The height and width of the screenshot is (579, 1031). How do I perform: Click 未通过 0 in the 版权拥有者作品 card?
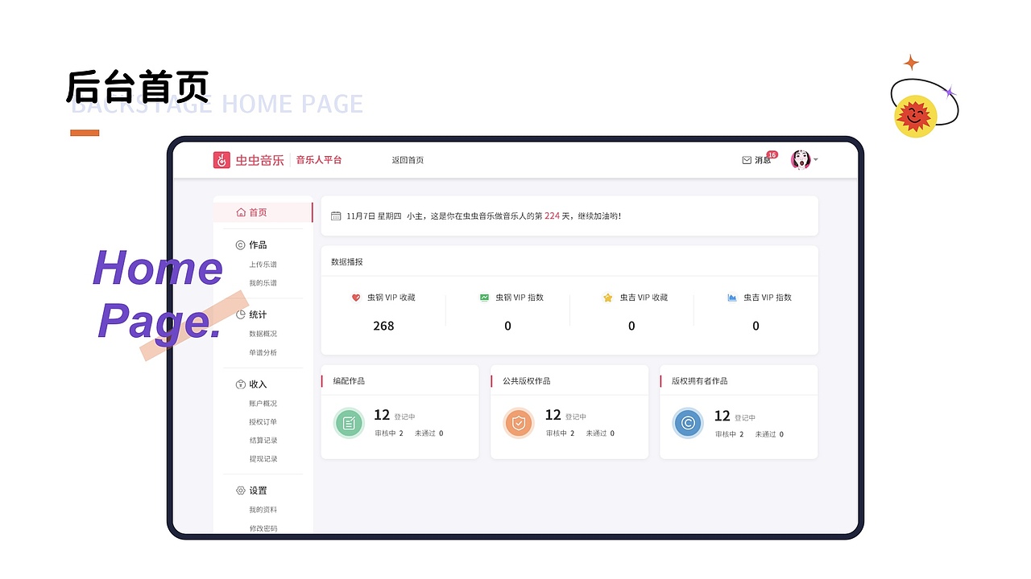(769, 434)
